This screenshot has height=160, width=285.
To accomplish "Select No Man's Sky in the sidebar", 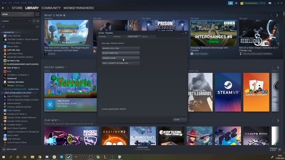I will click(x=13, y=60).
